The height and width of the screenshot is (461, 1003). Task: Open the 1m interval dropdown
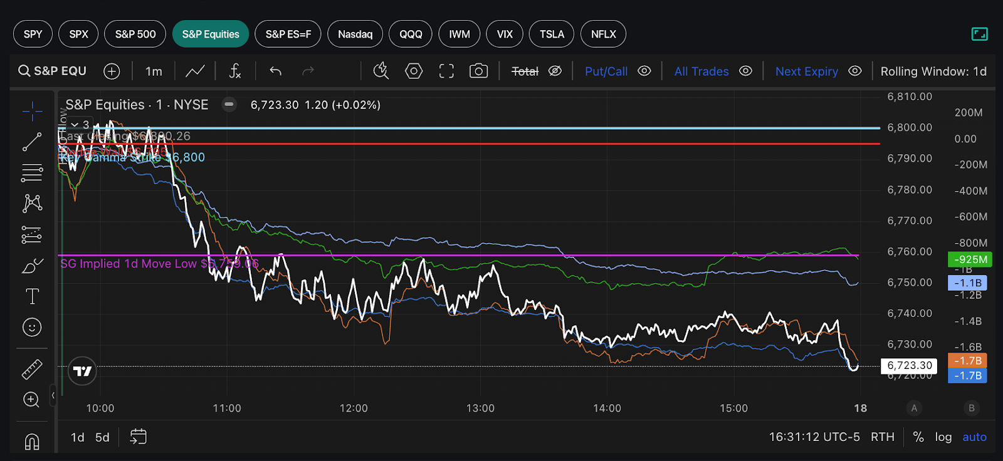154,71
